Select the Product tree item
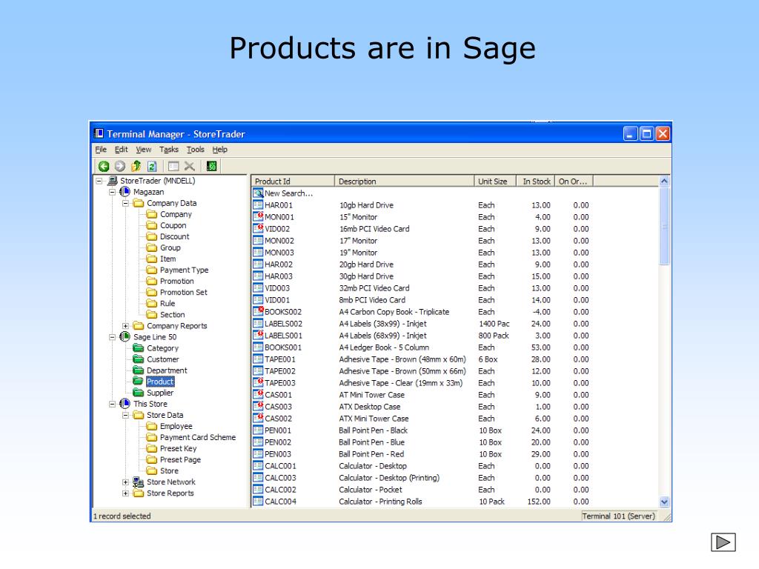 (160, 382)
